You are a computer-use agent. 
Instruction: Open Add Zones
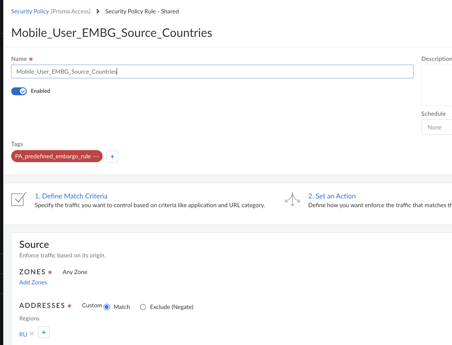(x=33, y=282)
